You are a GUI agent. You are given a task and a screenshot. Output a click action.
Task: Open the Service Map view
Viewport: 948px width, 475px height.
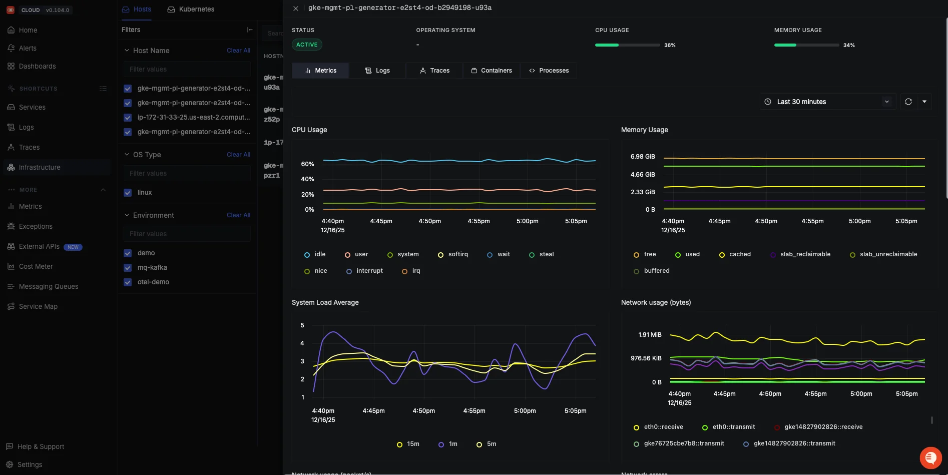38,306
